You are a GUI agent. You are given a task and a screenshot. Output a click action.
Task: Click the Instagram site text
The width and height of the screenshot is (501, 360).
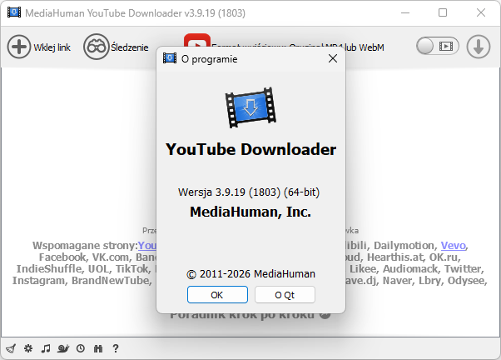(x=40, y=281)
